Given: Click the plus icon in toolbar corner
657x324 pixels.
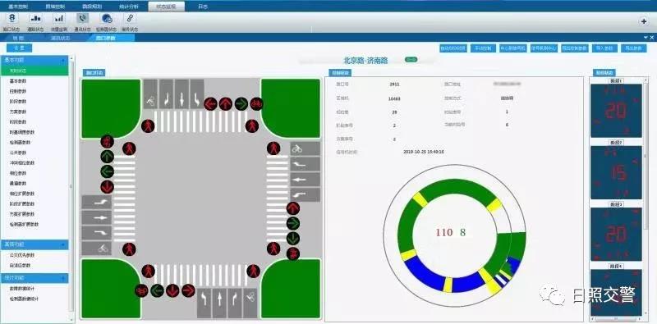Looking at the screenshot, I should (644, 21).
